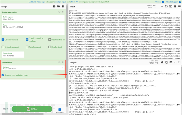This screenshot has width=182, height=115.
Task: Copy output to clipboard
Action: coord(166,62)
